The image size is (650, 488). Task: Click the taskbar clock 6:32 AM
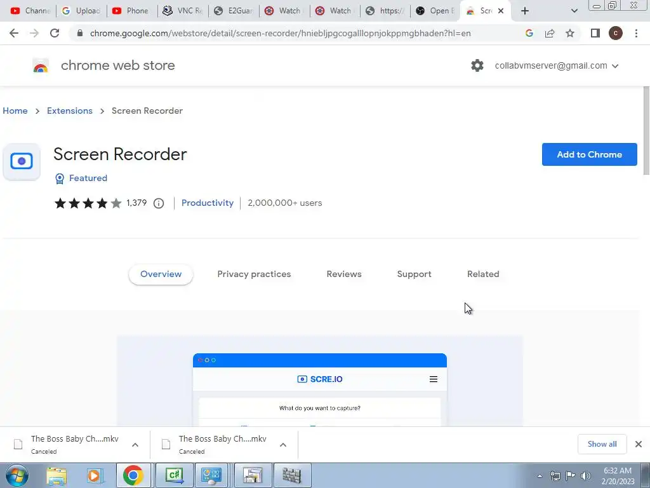pos(618,476)
